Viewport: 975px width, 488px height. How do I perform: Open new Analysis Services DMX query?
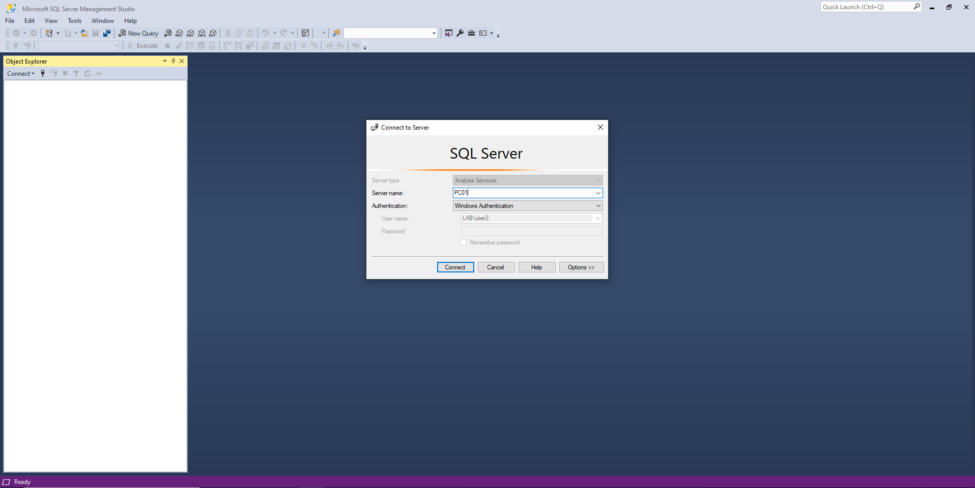point(190,33)
